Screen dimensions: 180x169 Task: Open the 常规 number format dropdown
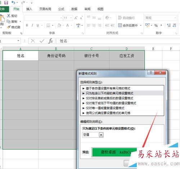point(175,18)
